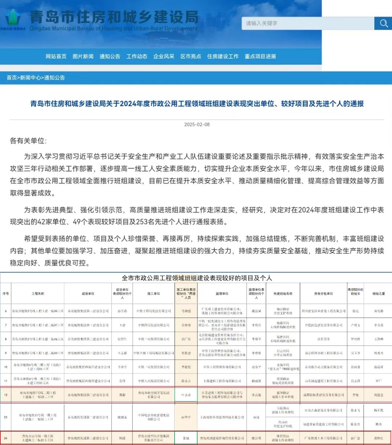Viewport: 392px width, 445px height.
Task: Select 通知公告 in the navigation bar
Action: pos(110,56)
